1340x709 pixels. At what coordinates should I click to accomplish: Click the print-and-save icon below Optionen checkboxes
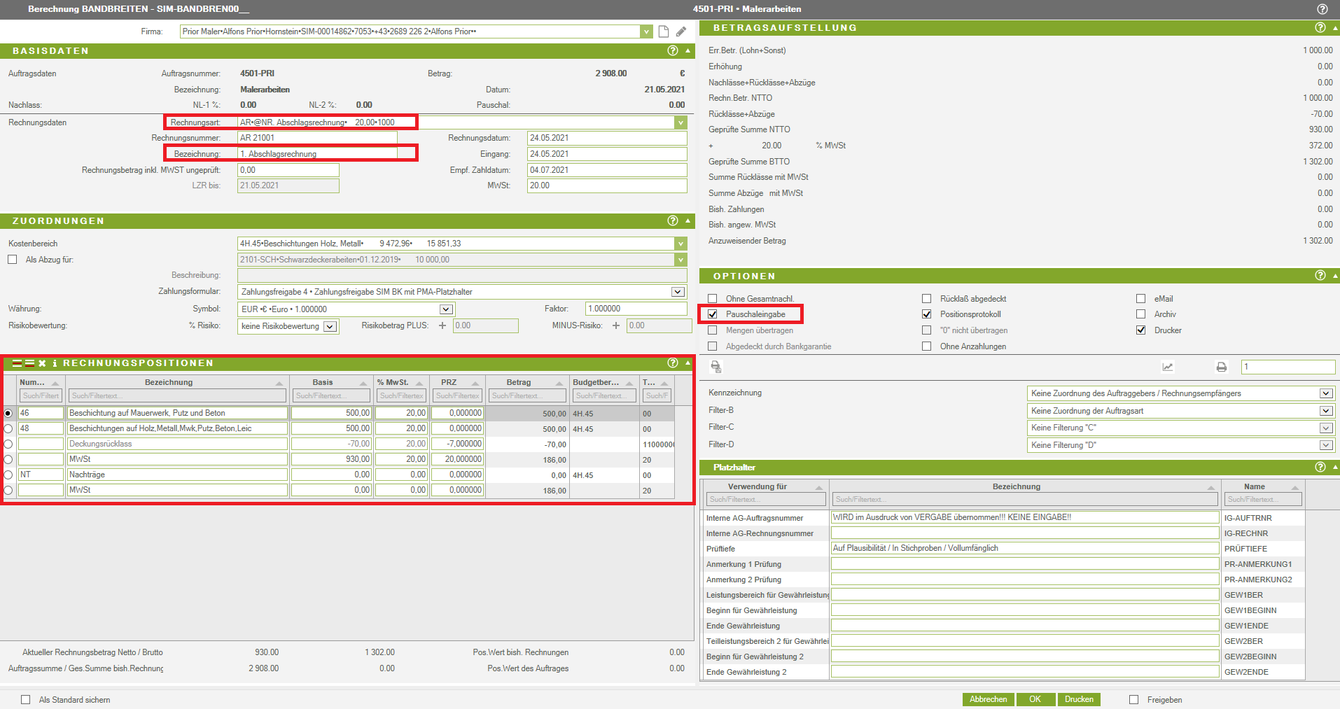[x=716, y=367]
